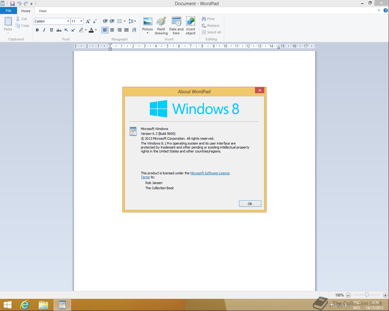Open WordPad Help question mark

coord(386,11)
